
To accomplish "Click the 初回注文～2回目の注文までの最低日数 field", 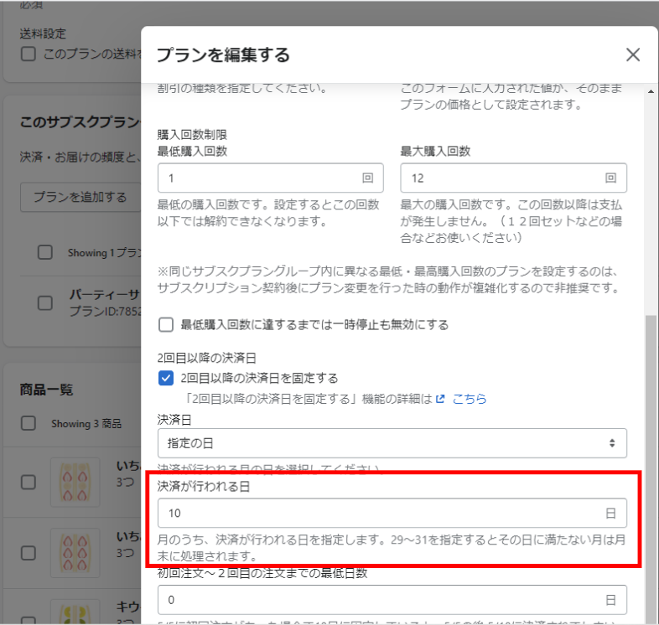I will coord(392,600).
